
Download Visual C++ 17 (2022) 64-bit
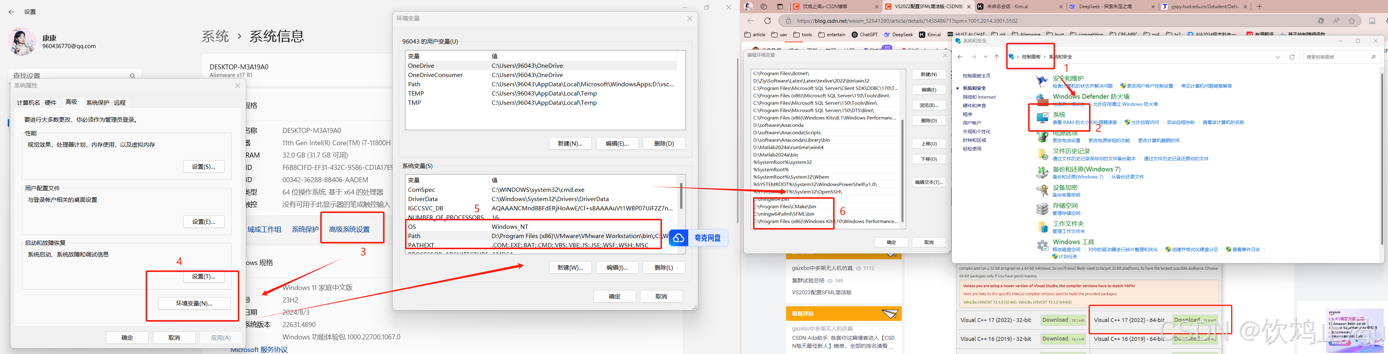[1192, 319]
